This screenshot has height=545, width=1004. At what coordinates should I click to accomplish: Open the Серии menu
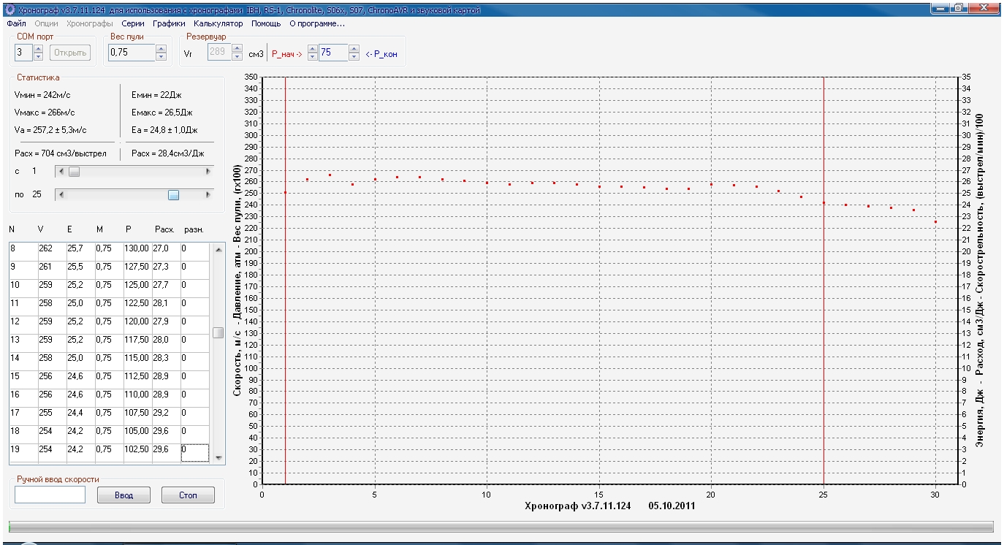pos(132,23)
